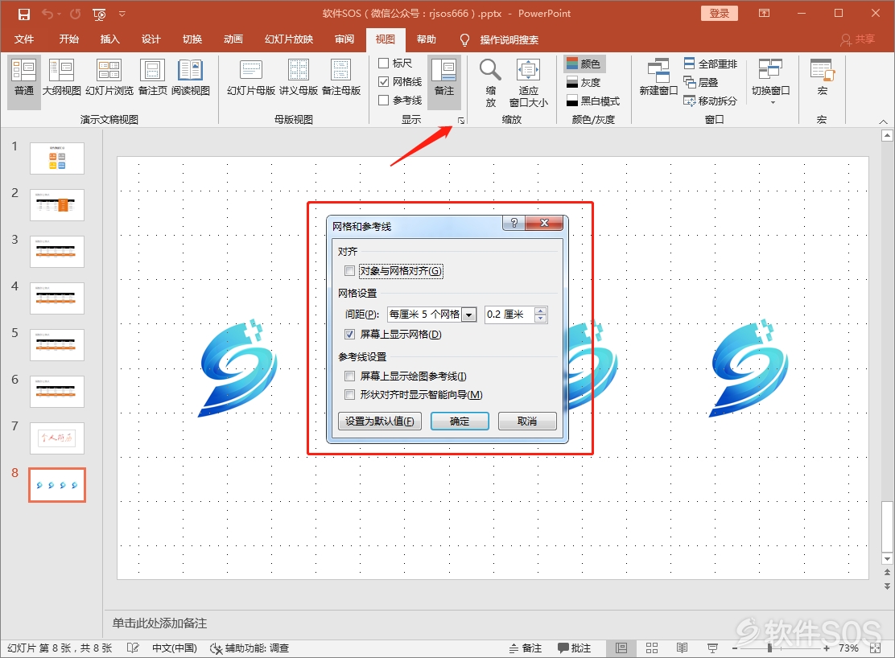Undo the last action
895x658 pixels.
[x=47, y=14]
